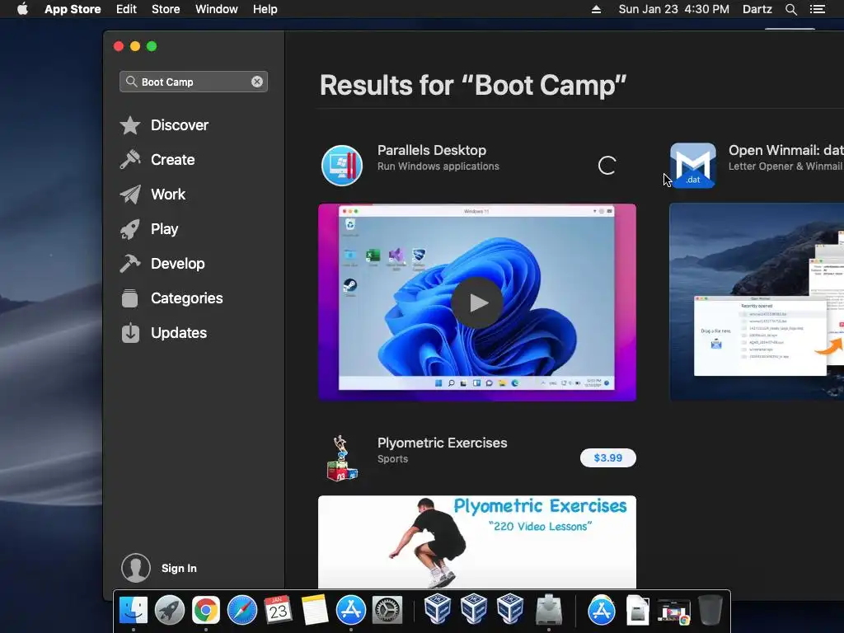Open the Updates download arrow icon
Screen dimensions: 844x633
[130, 333]
